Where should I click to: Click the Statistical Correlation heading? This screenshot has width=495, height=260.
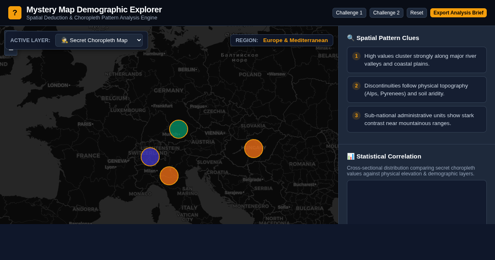point(384,156)
